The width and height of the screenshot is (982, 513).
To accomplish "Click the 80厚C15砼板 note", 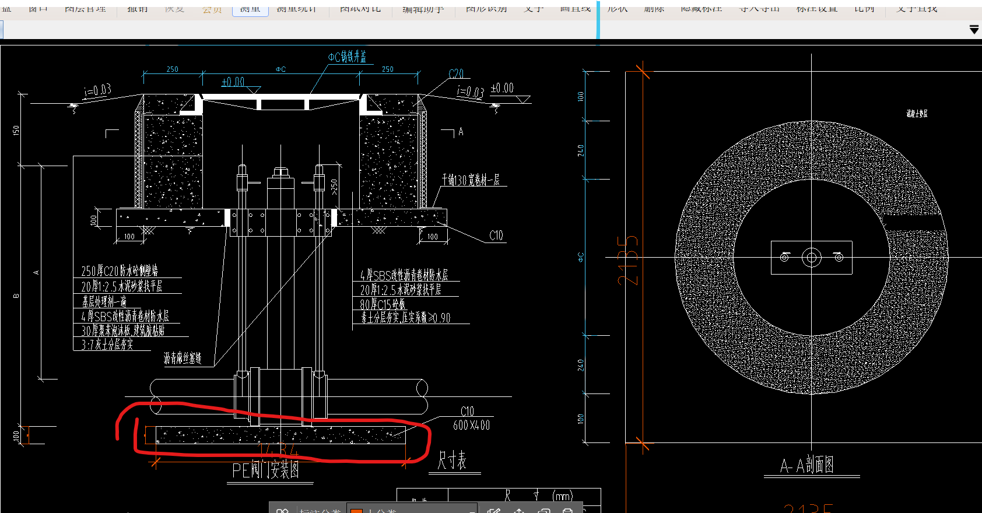I will pyautogui.click(x=383, y=304).
